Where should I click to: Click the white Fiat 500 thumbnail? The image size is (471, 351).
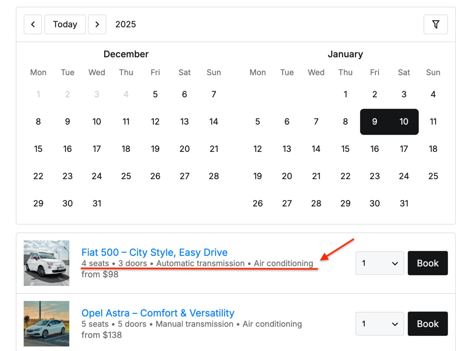[x=47, y=263]
